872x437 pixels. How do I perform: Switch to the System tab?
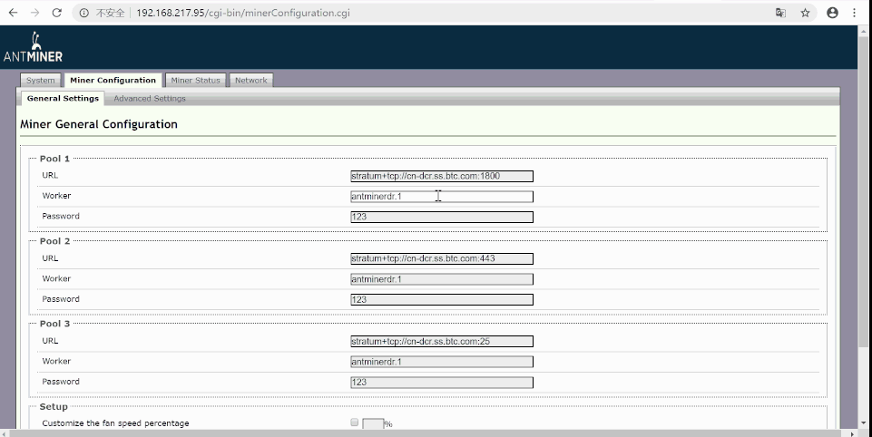pyautogui.click(x=41, y=80)
